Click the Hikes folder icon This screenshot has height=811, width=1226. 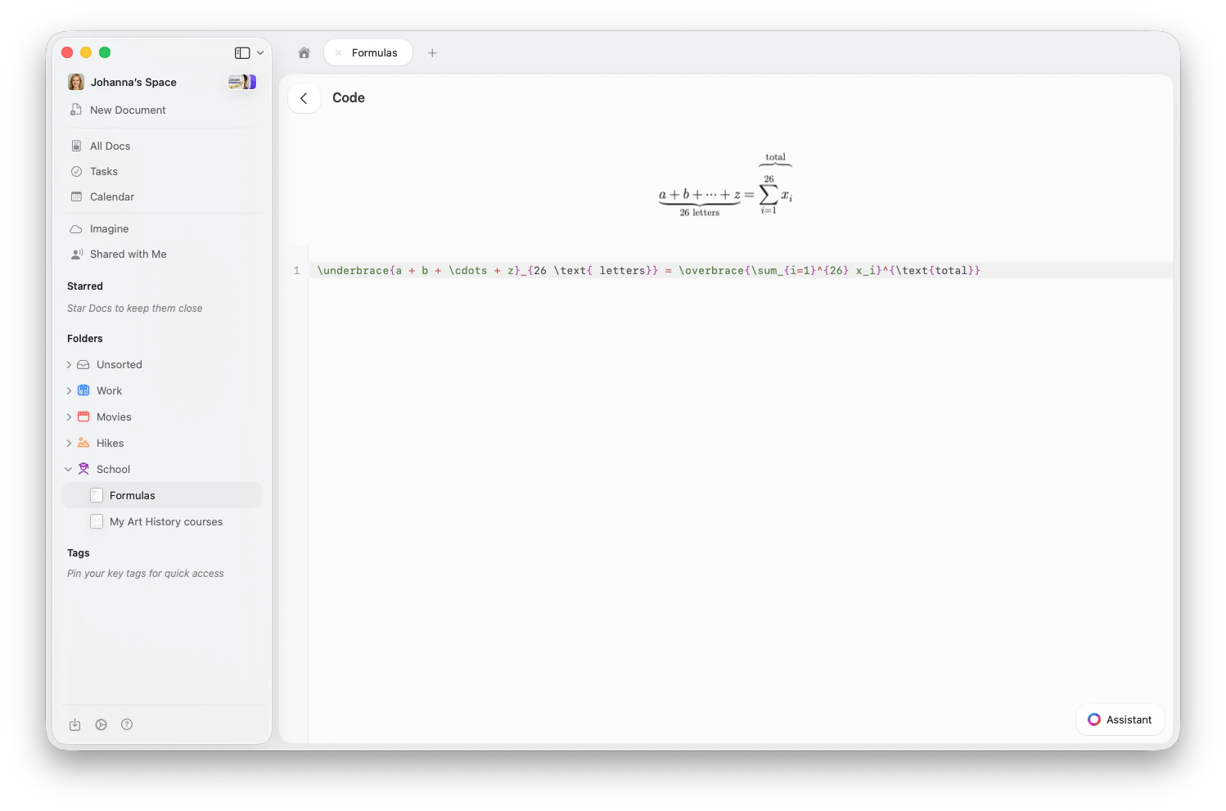click(83, 443)
